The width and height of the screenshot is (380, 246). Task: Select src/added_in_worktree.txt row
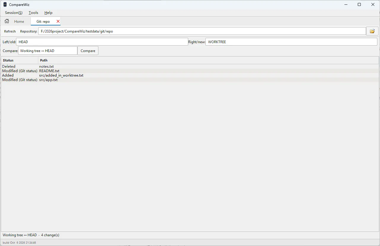[x=190, y=75]
